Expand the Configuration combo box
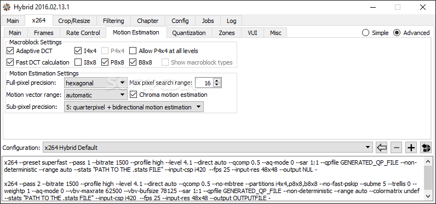This screenshot has width=436, height=204. pyautogui.click(x=208, y=148)
